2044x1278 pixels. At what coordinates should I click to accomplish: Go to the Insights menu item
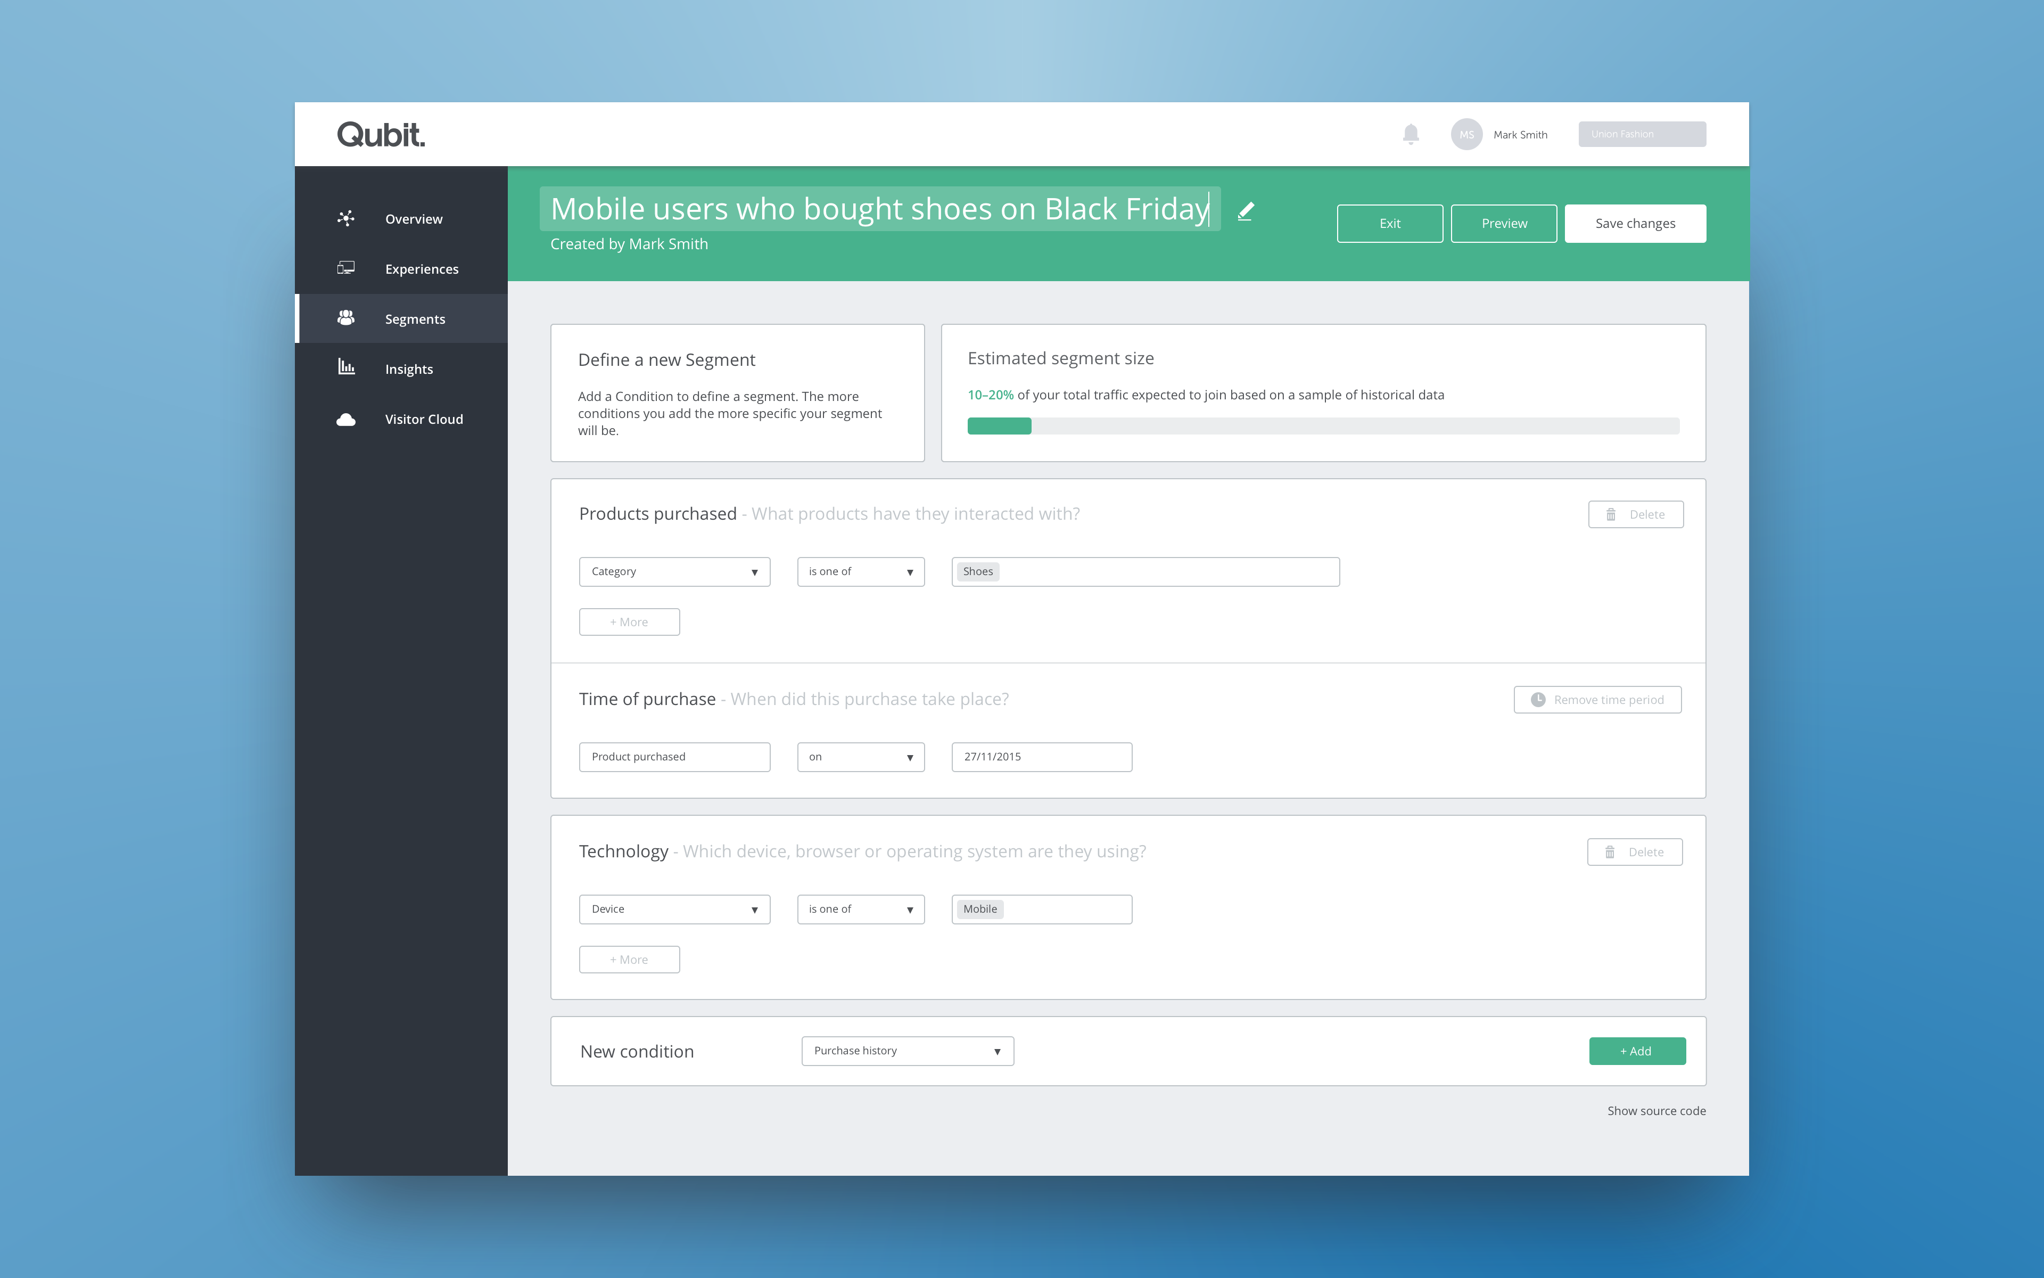click(x=409, y=370)
